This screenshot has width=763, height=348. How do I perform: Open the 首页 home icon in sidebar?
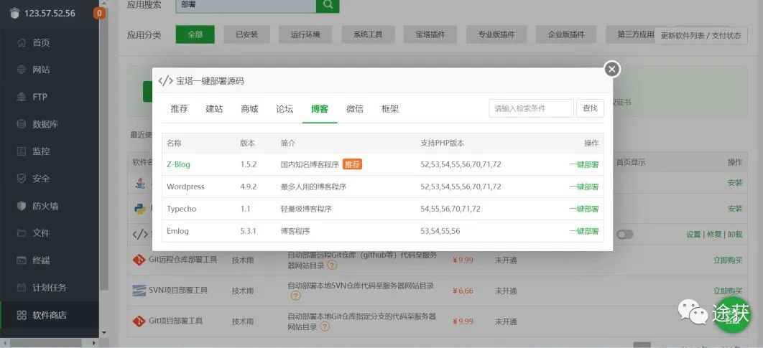coord(22,43)
